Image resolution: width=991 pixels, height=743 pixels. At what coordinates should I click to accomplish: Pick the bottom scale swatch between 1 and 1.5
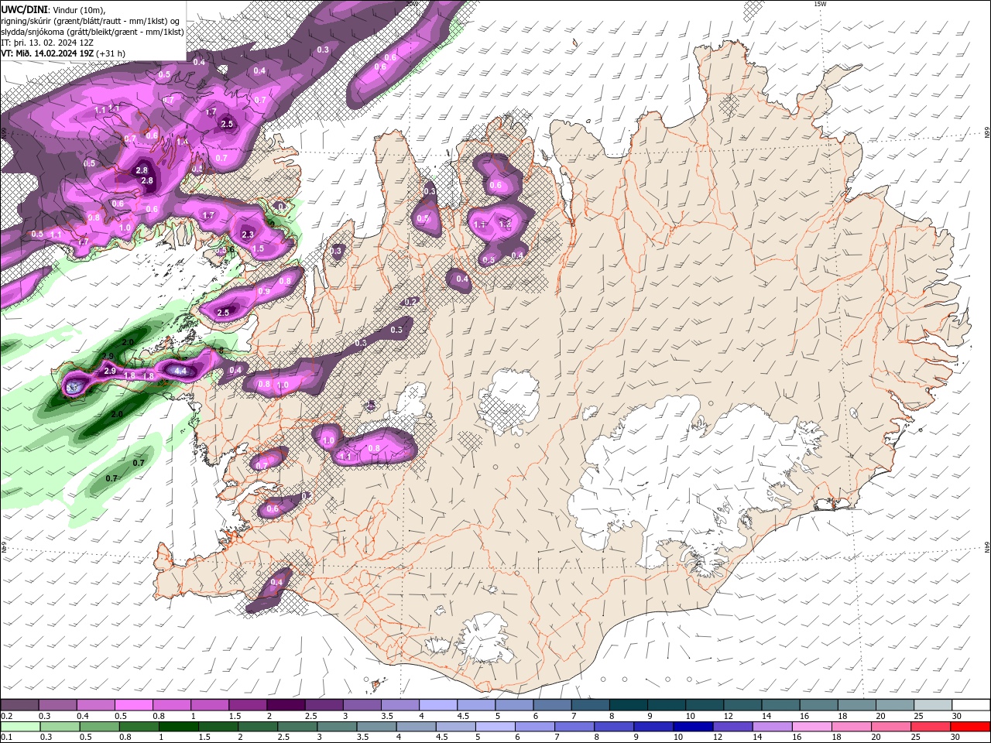[x=179, y=727]
